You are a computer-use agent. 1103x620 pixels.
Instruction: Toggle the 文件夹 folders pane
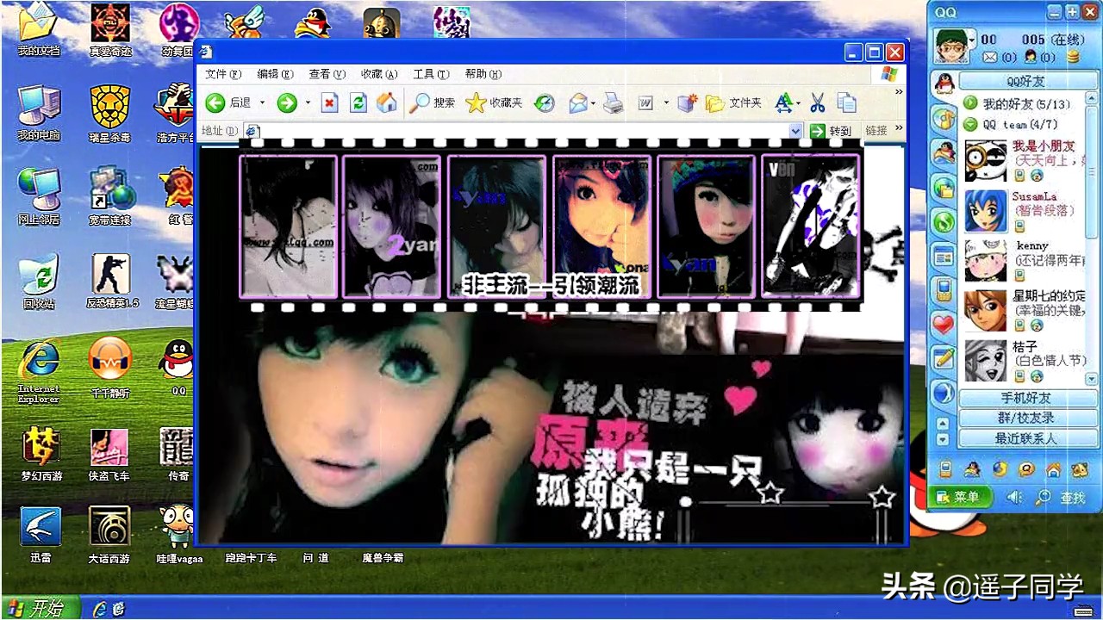pos(734,103)
